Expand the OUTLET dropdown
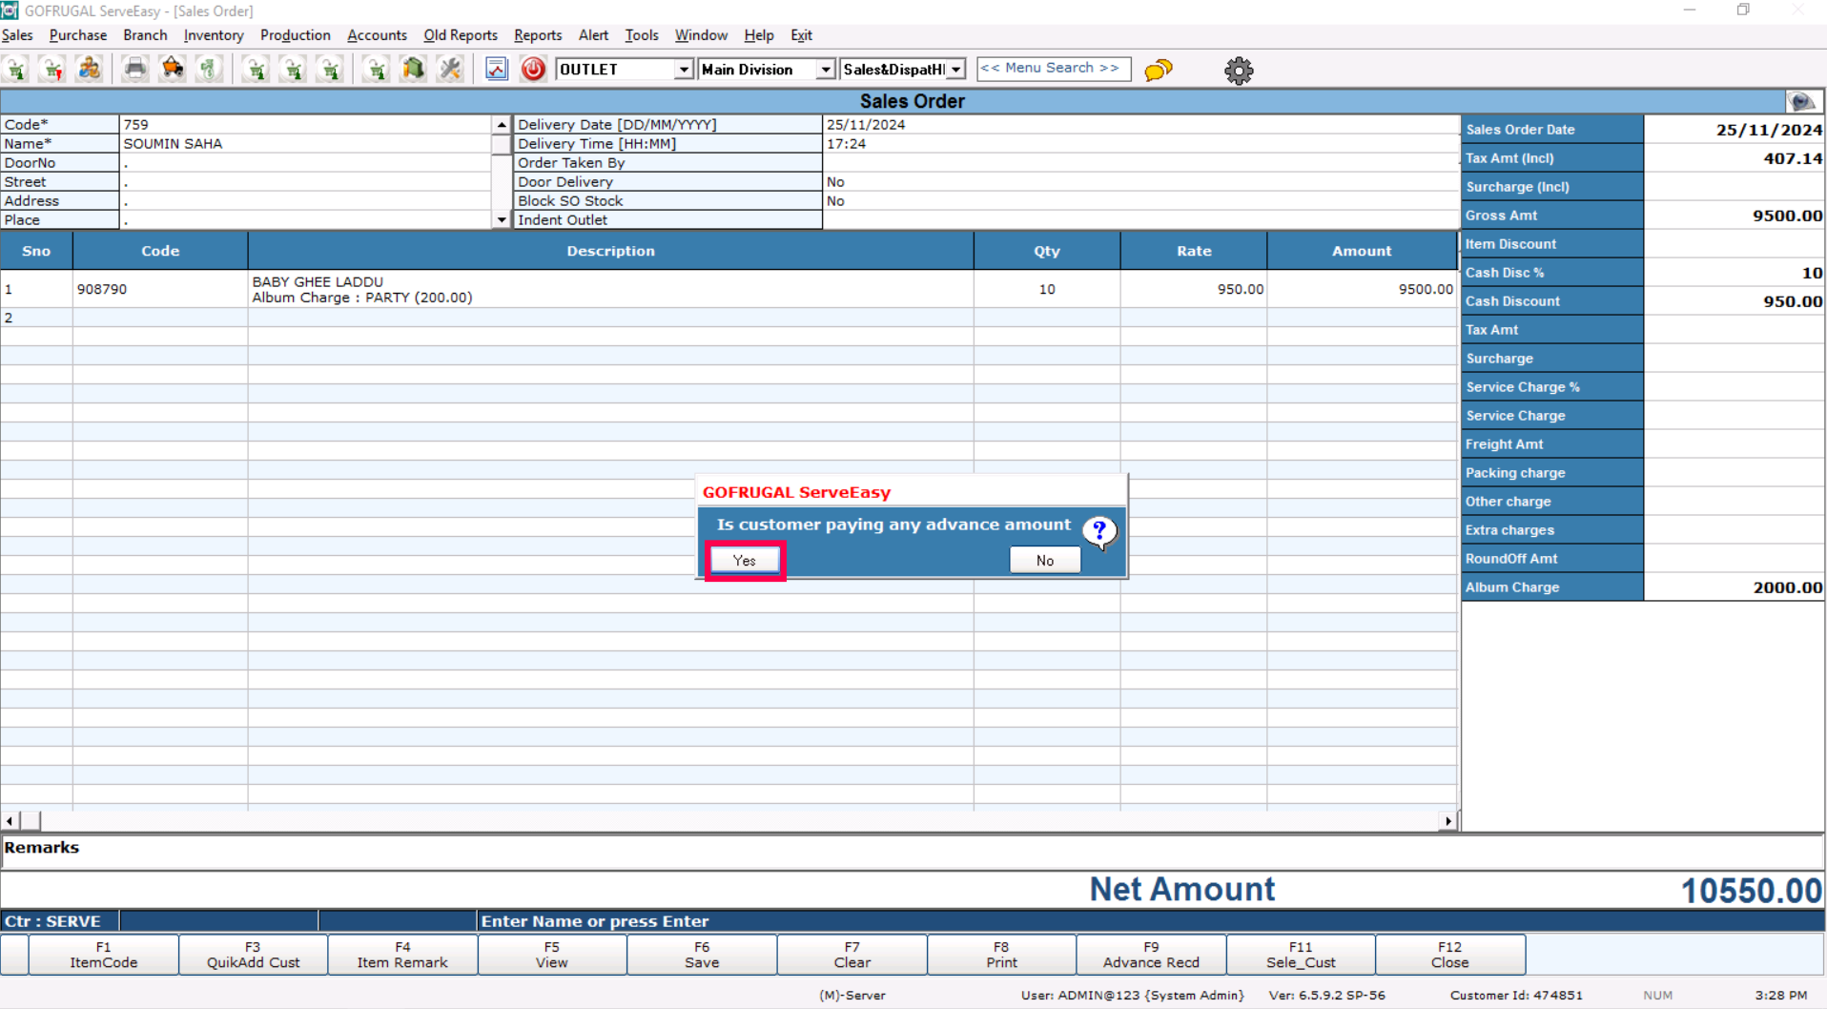Image resolution: width=1827 pixels, height=1009 pixels. click(683, 70)
